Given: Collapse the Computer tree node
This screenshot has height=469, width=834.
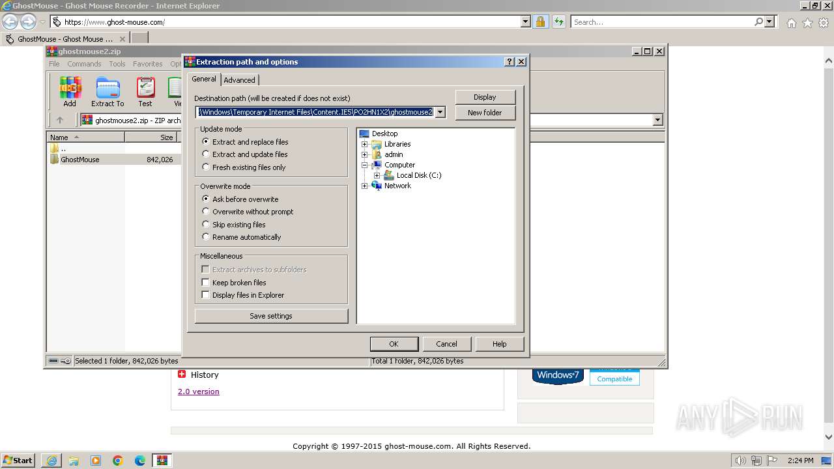Looking at the screenshot, I should coord(365,165).
